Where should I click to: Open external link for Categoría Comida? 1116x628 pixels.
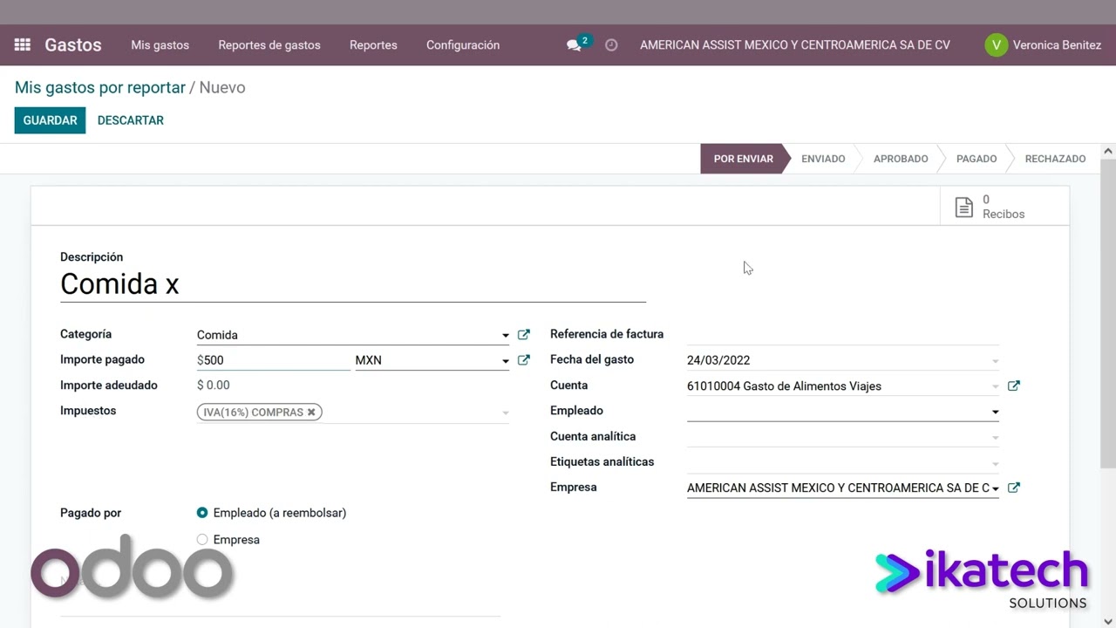(523, 335)
